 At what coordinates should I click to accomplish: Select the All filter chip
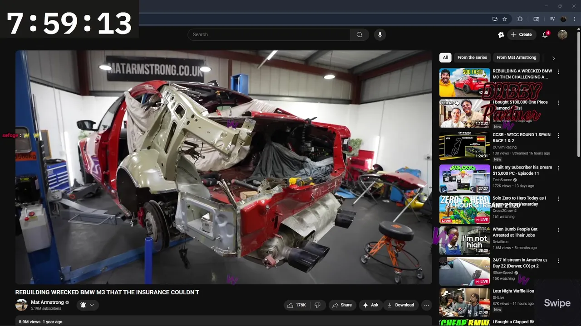445,58
